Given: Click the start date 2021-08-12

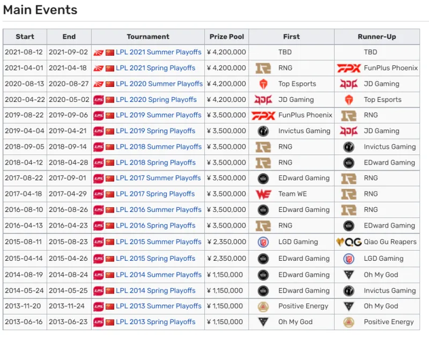Looking at the screenshot, I should pyautogui.click(x=24, y=52).
